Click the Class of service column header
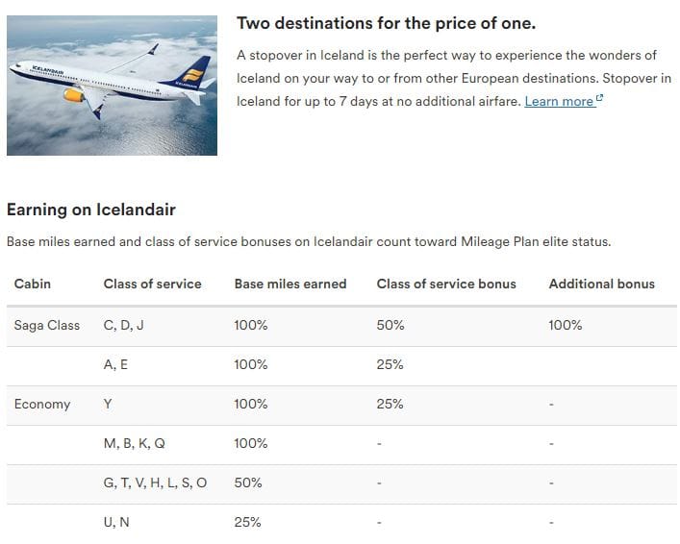 pos(152,284)
